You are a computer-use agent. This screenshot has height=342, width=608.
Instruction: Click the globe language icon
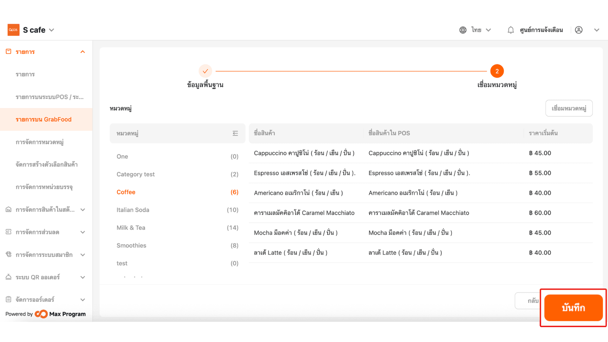463,30
